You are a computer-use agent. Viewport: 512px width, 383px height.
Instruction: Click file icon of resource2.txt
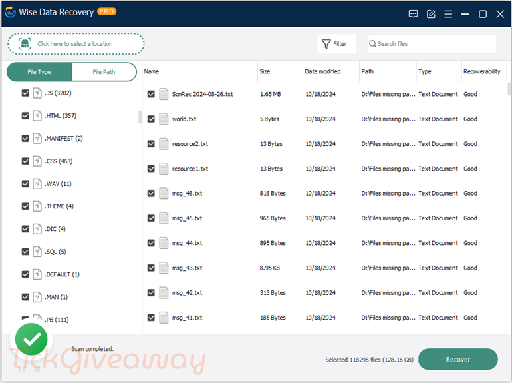[x=164, y=144]
